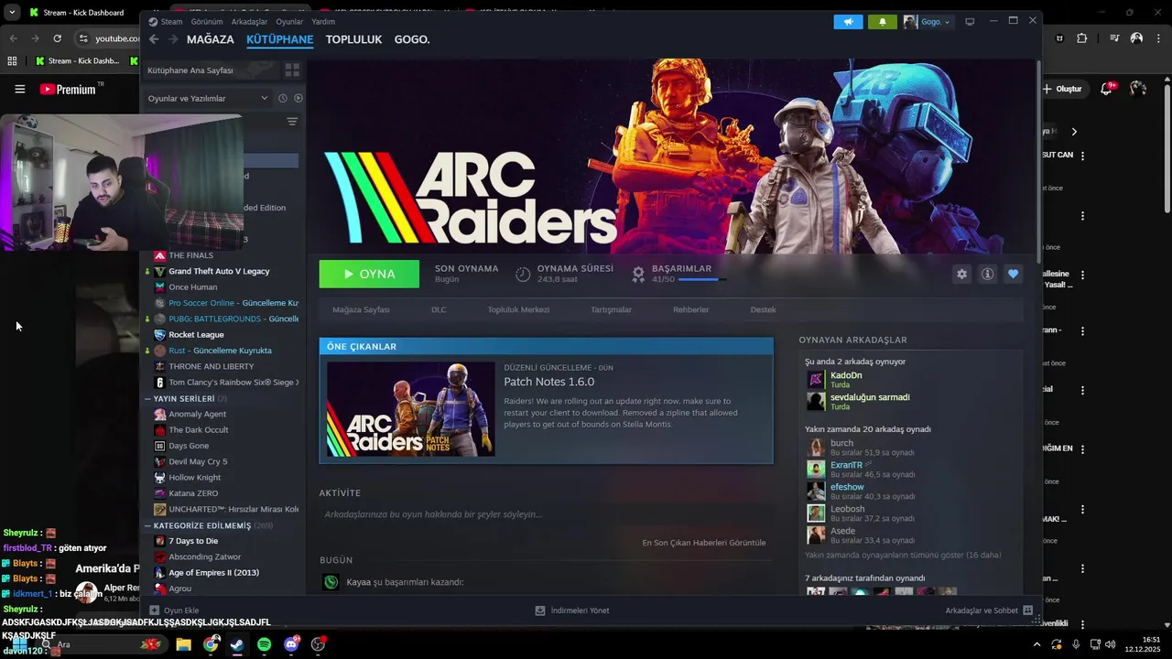Image resolution: width=1172 pixels, height=659 pixels.
Task: Open Steam from the Windows taskbar
Action: click(x=237, y=644)
